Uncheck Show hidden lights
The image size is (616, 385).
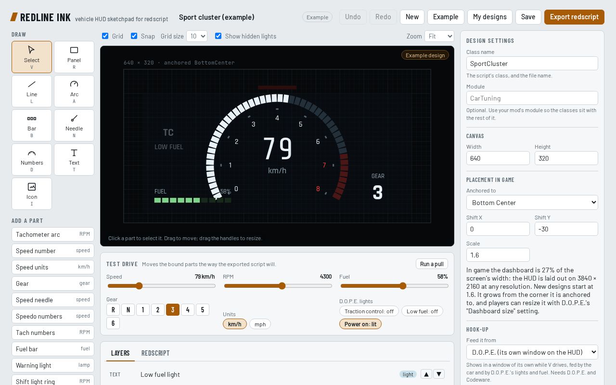point(218,36)
